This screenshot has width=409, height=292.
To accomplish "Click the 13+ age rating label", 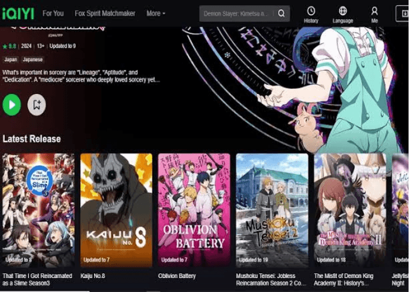I will click(x=40, y=46).
